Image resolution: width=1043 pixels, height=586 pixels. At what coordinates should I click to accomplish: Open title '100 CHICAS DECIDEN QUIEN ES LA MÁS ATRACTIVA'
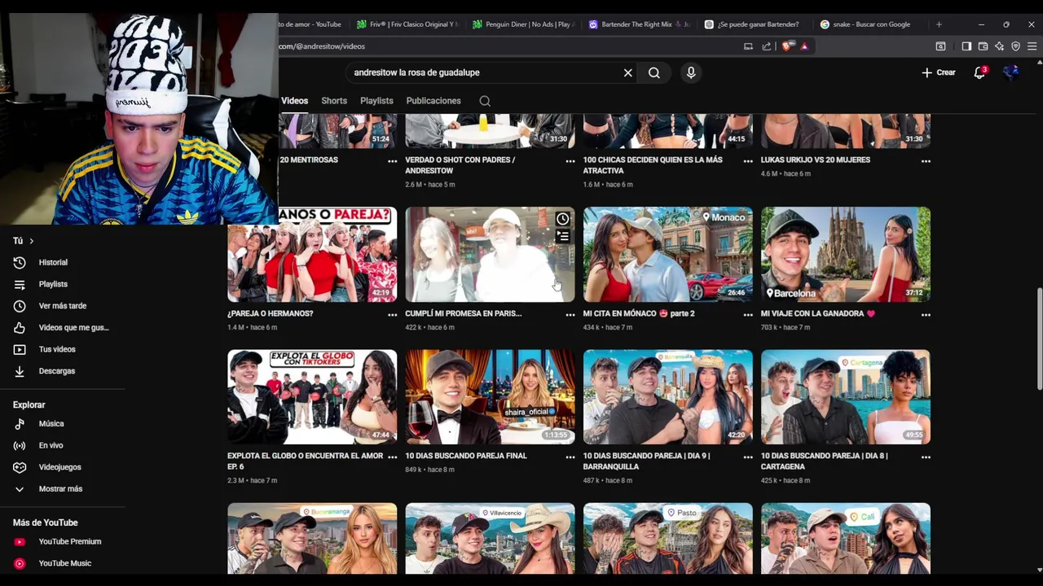(x=653, y=165)
